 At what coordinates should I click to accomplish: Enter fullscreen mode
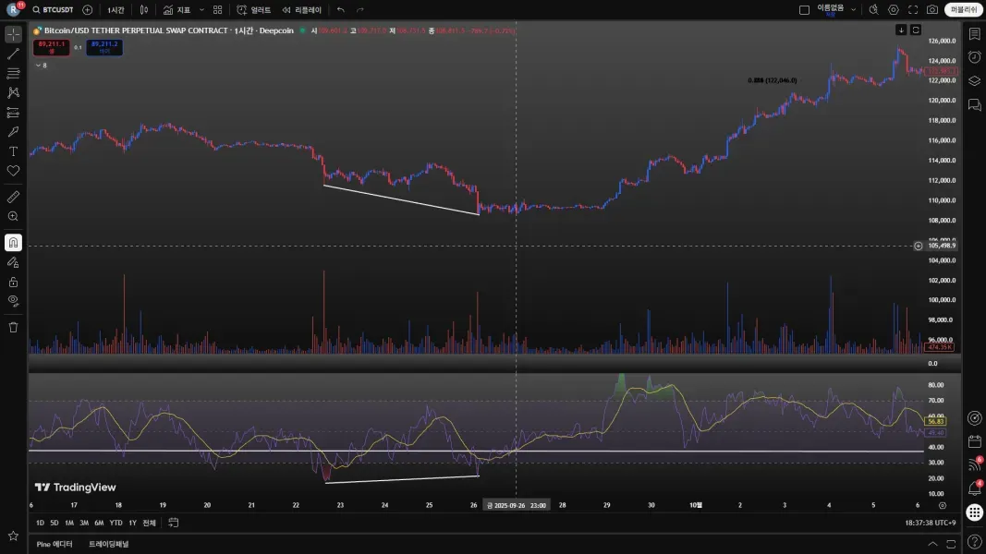click(913, 10)
